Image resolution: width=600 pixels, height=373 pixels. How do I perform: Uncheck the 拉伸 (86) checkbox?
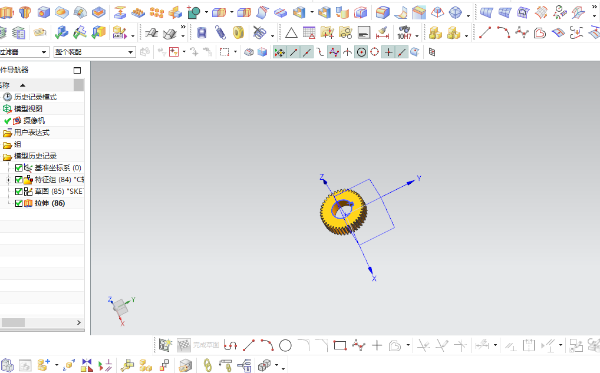point(19,203)
